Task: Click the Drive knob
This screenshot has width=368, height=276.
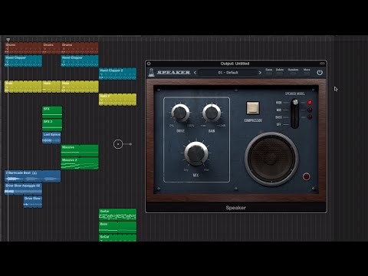Action: pos(180,113)
